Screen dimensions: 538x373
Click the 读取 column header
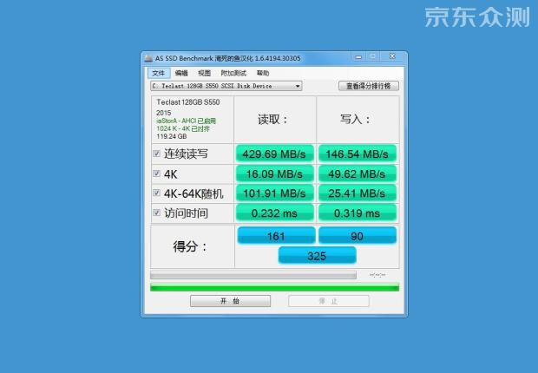pyautogui.click(x=272, y=120)
